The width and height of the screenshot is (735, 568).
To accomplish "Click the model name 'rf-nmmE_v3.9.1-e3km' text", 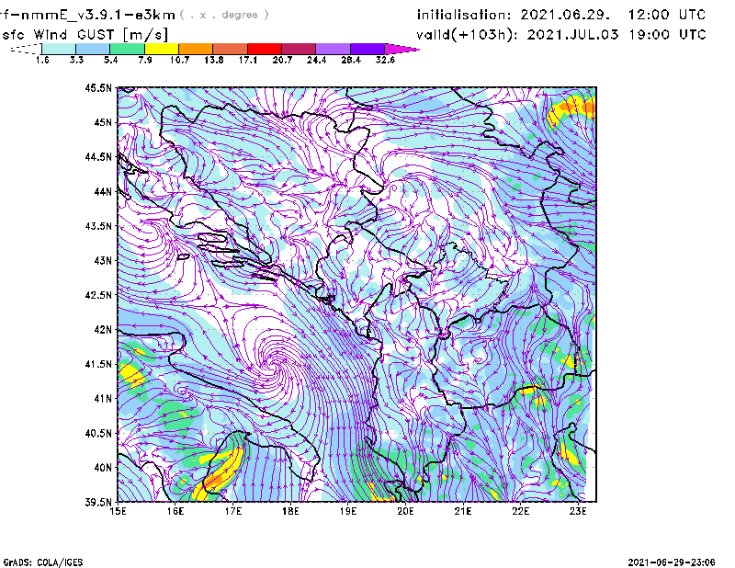I will 87,15.
